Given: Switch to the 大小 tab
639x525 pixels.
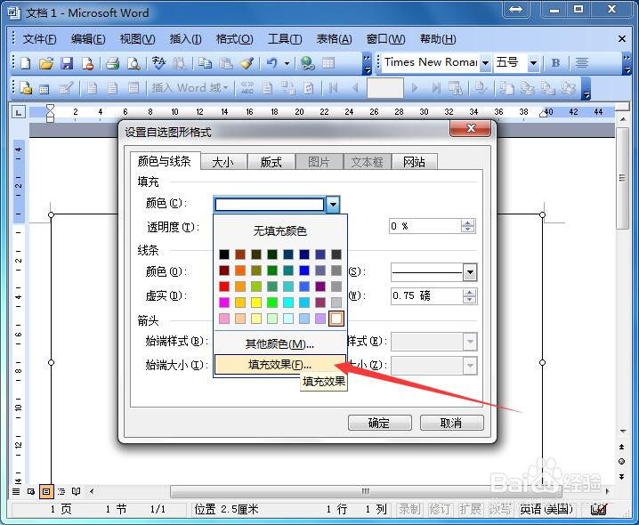Looking at the screenshot, I should pyautogui.click(x=223, y=162).
